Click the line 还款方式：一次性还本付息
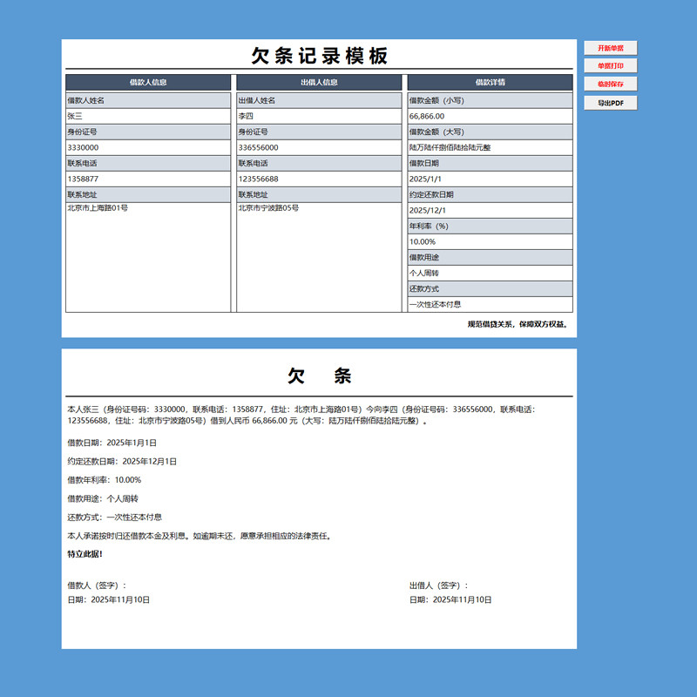The width and height of the screenshot is (697, 697). [115, 518]
